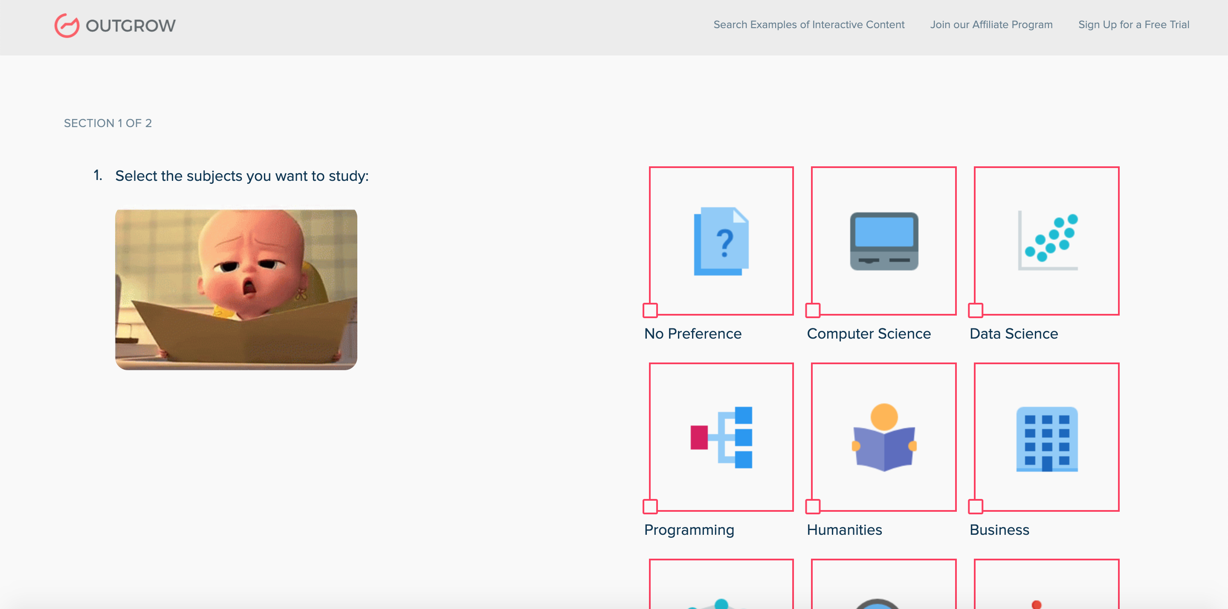Check the Computer Science checkbox
The height and width of the screenshot is (609, 1228).
tap(813, 310)
